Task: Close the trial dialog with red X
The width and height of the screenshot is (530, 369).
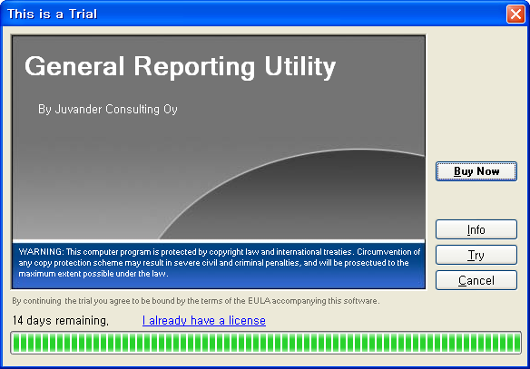Action: click(x=515, y=15)
